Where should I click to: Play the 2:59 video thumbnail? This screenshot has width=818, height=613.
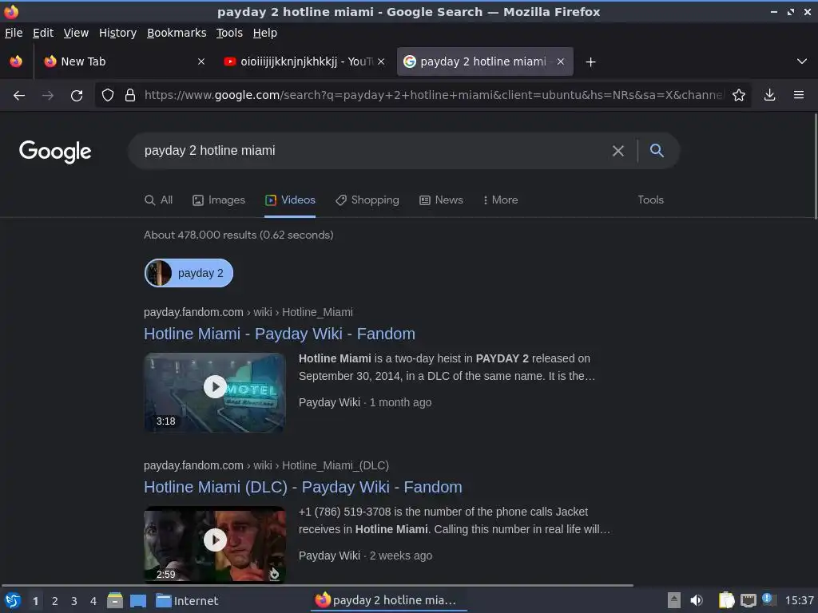tap(215, 544)
